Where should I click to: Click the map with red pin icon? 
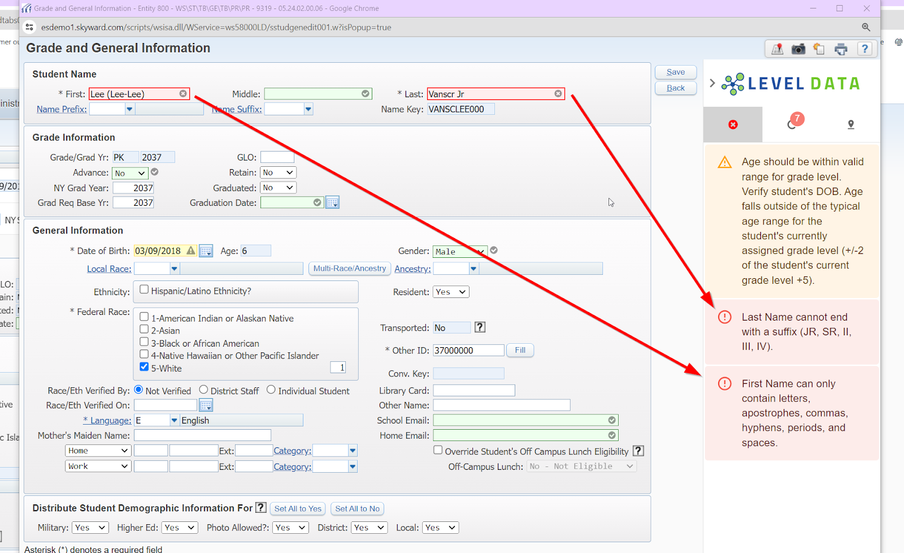click(777, 49)
